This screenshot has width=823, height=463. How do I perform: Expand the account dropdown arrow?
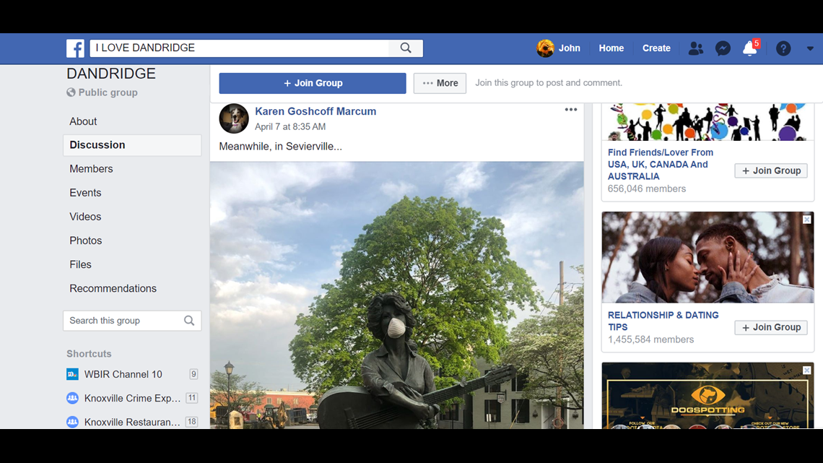[x=810, y=48]
